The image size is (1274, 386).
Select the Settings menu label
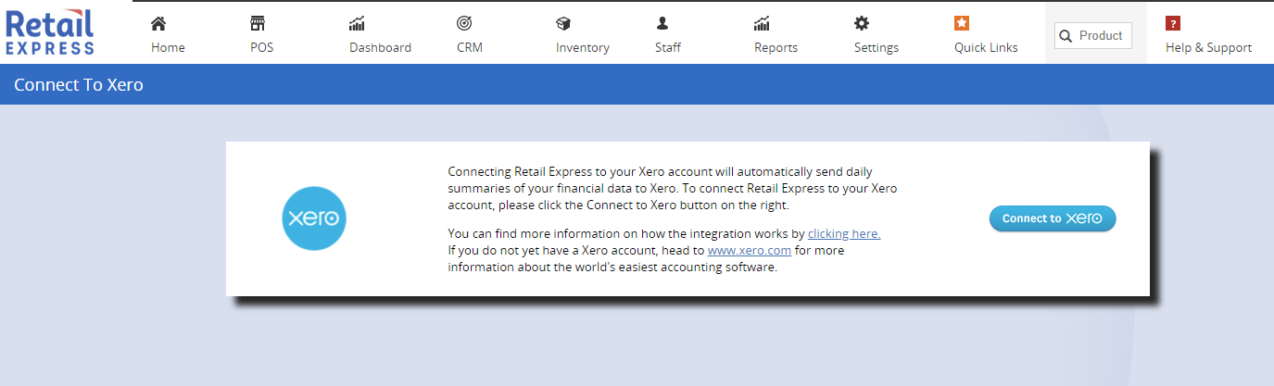click(877, 48)
